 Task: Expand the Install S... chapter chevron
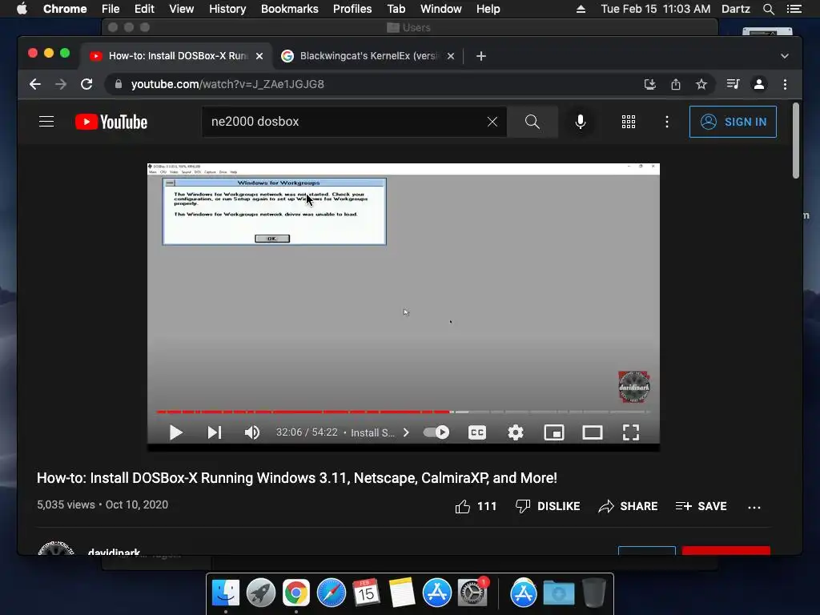point(406,432)
